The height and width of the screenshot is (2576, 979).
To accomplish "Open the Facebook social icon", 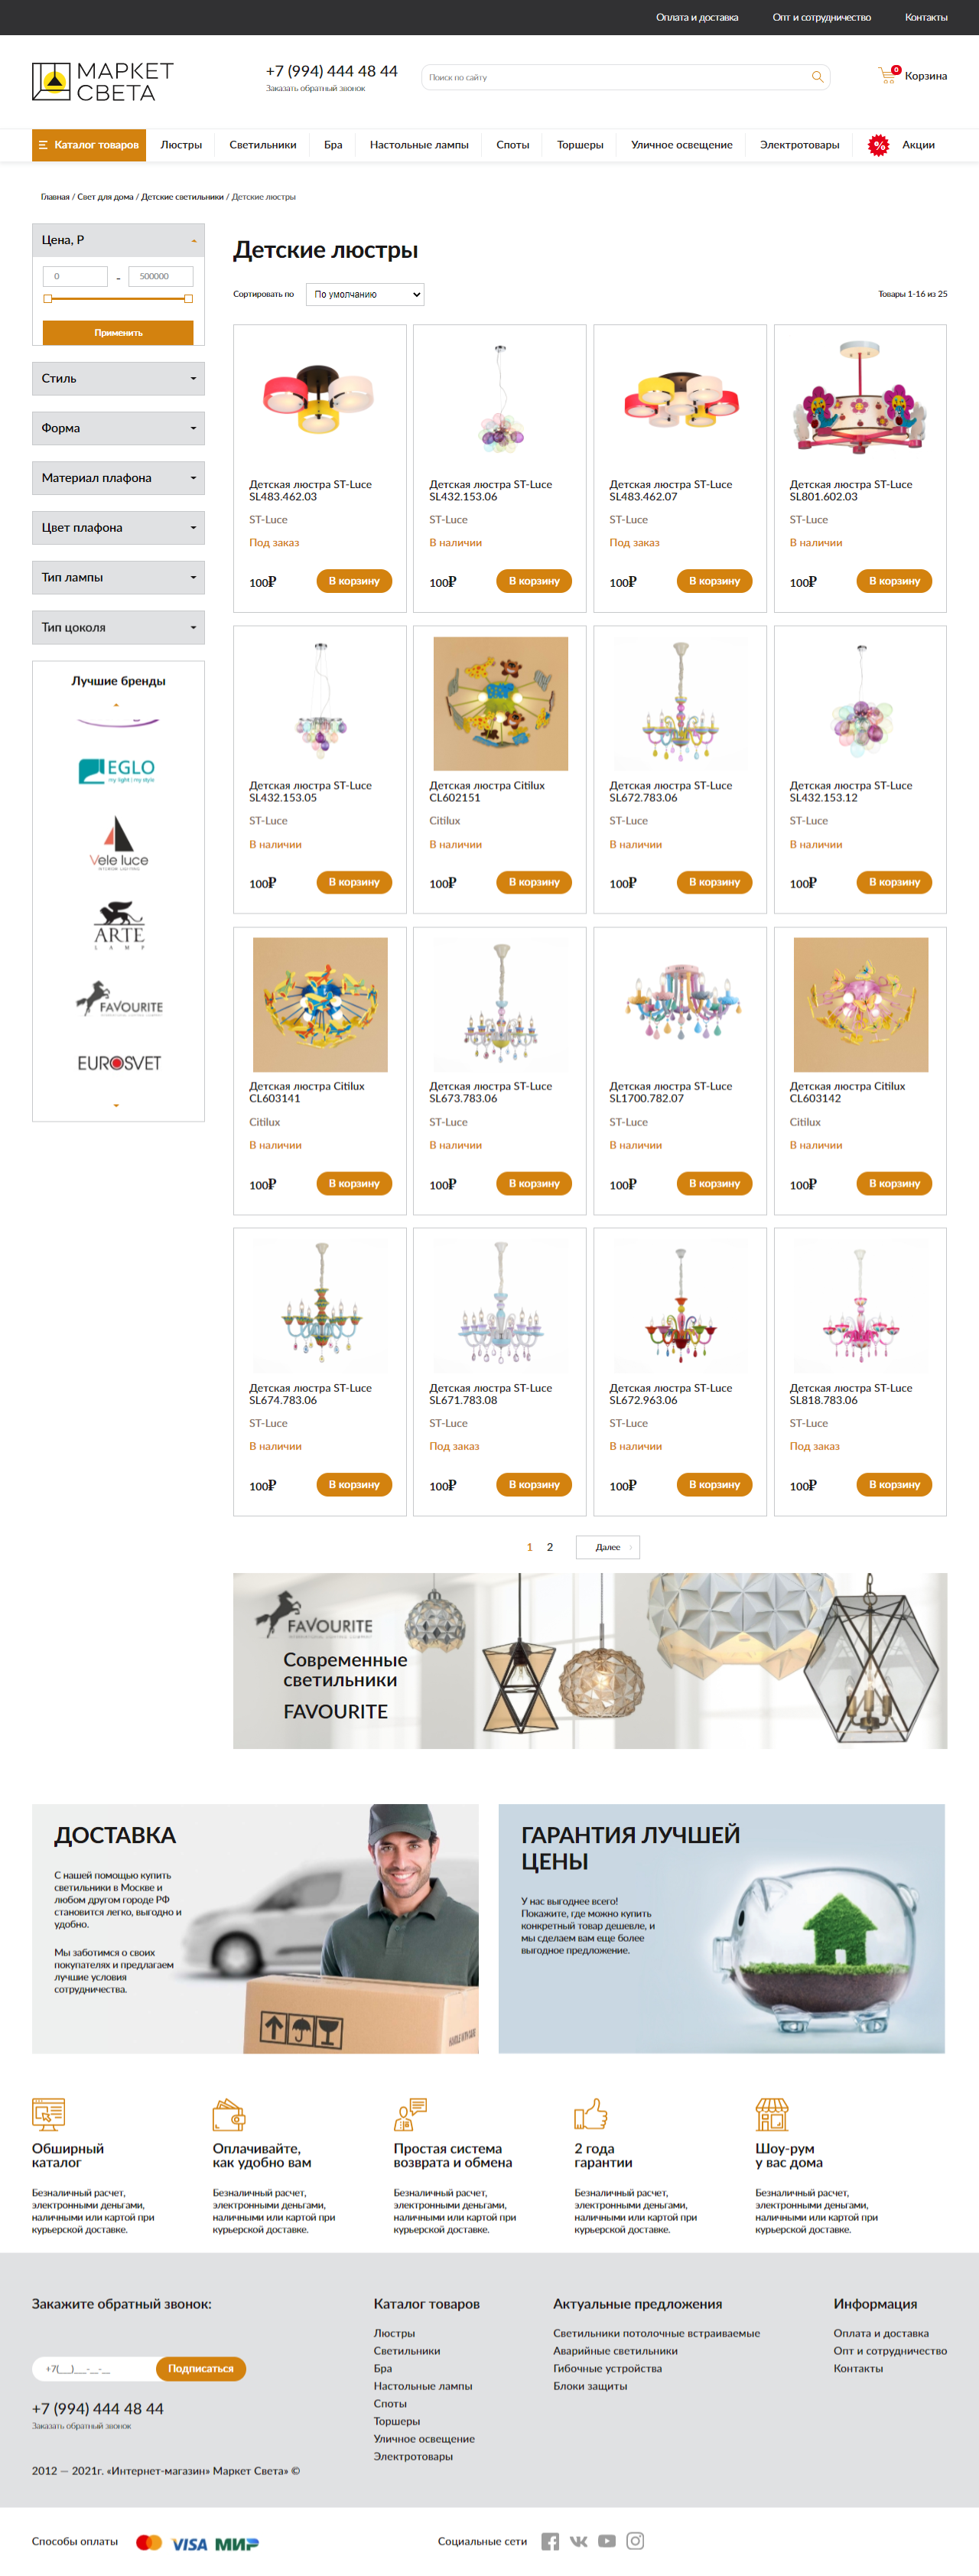I will (x=550, y=2541).
